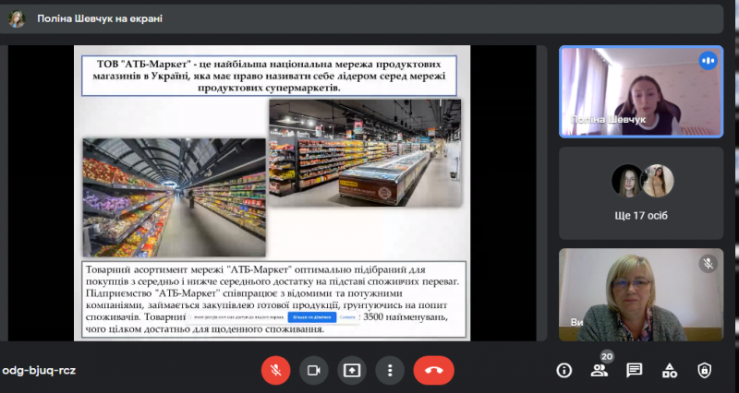This screenshot has height=393, width=739.
Task: Click the meeting code odg-bjuq-rcz
Action: click(39, 371)
